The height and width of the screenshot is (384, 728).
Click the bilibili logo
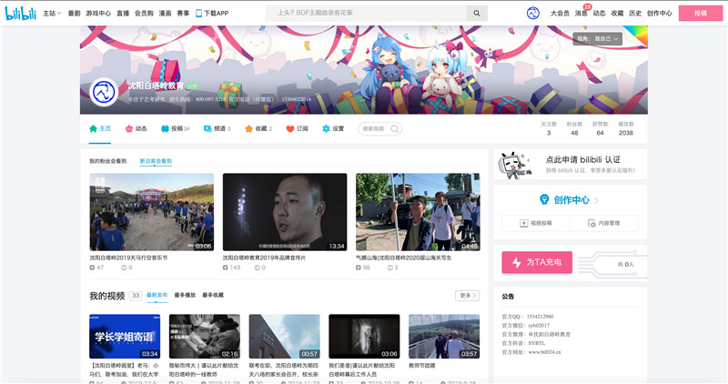click(x=20, y=13)
